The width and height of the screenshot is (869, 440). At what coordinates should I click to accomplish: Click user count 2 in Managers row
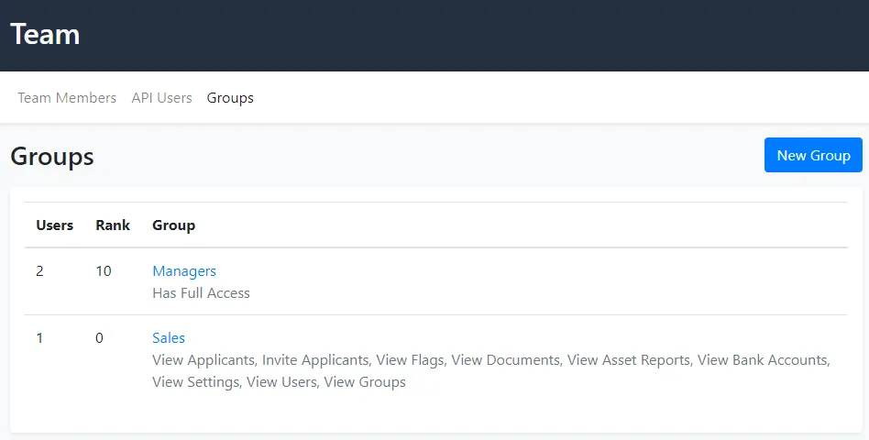click(x=39, y=271)
